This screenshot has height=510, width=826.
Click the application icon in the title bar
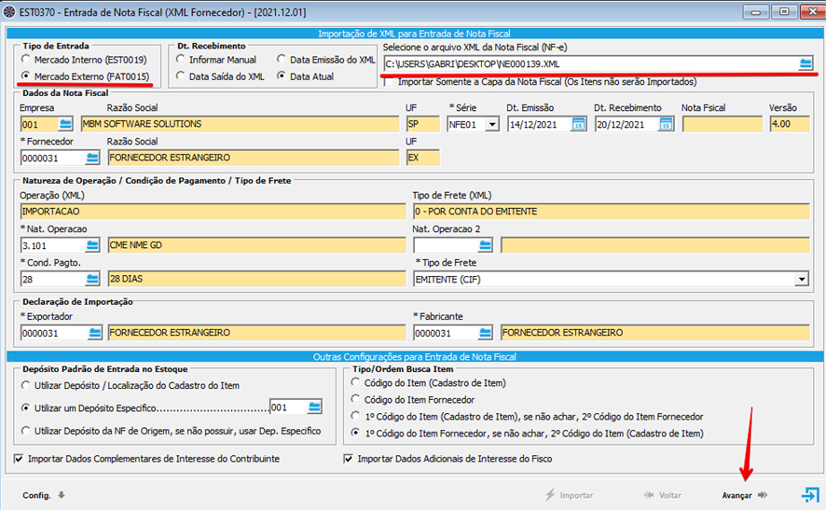click(x=9, y=11)
